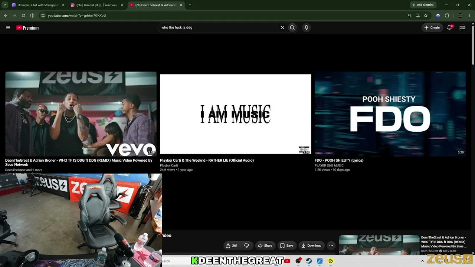Open the YouTube guide hamburger menu

8,27
